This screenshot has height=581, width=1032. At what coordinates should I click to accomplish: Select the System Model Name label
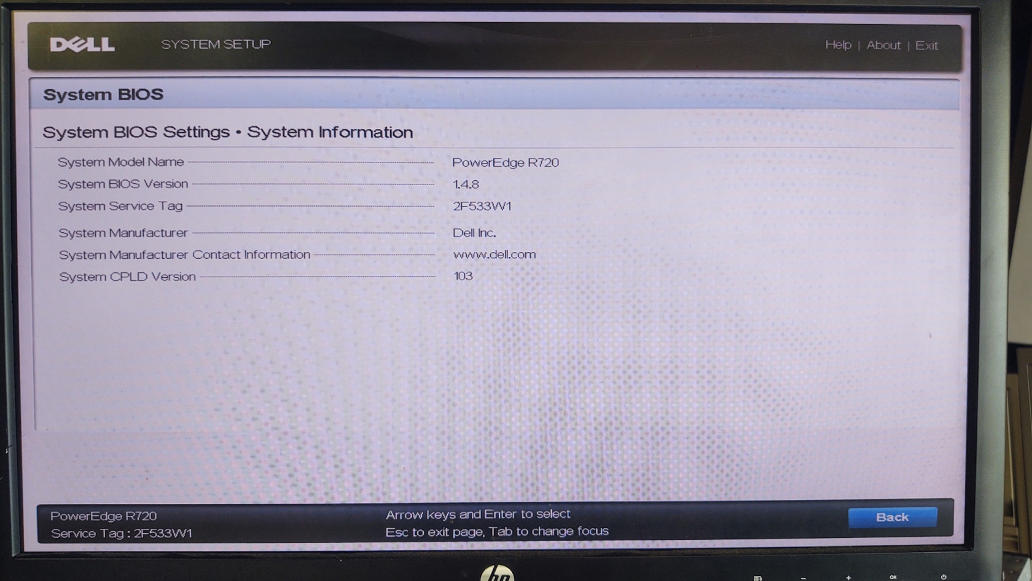point(120,162)
